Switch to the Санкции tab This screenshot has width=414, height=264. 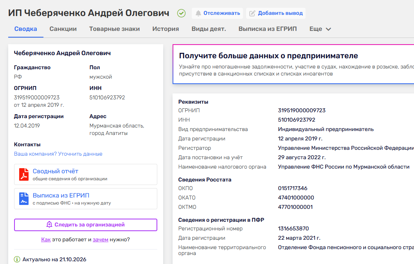[x=63, y=29]
